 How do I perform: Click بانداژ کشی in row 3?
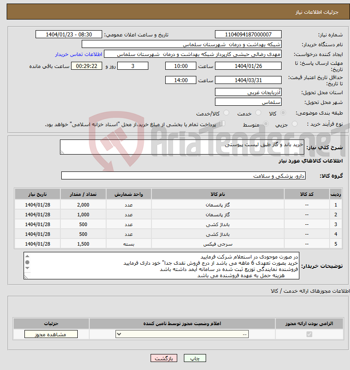pos(218,224)
